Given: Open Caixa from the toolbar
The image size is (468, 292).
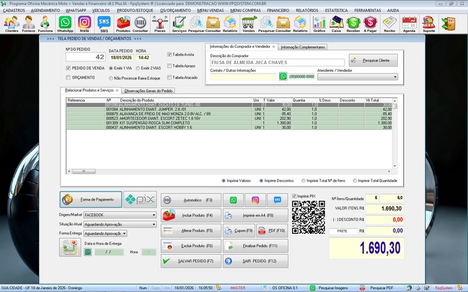Looking at the screenshot, I should click(336, 23).
